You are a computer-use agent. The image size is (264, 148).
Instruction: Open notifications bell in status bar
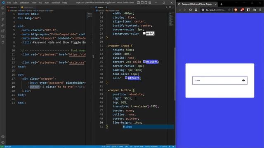(x=173, y=147)
